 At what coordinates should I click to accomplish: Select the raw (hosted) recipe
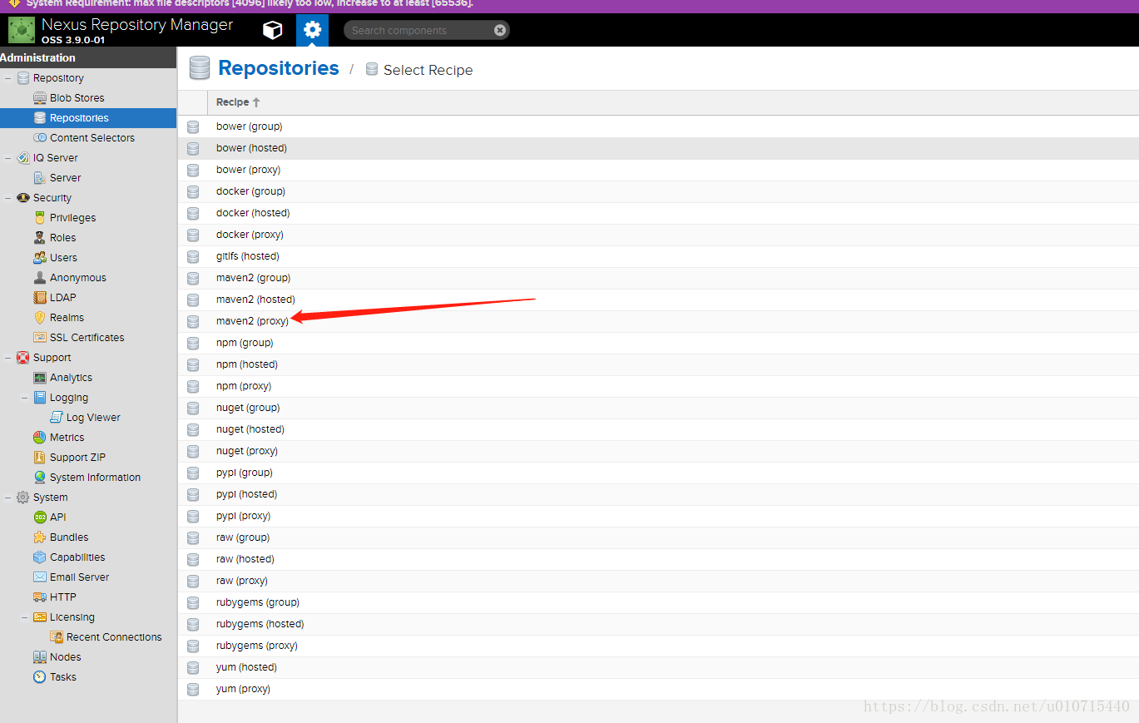coord(658,559)
